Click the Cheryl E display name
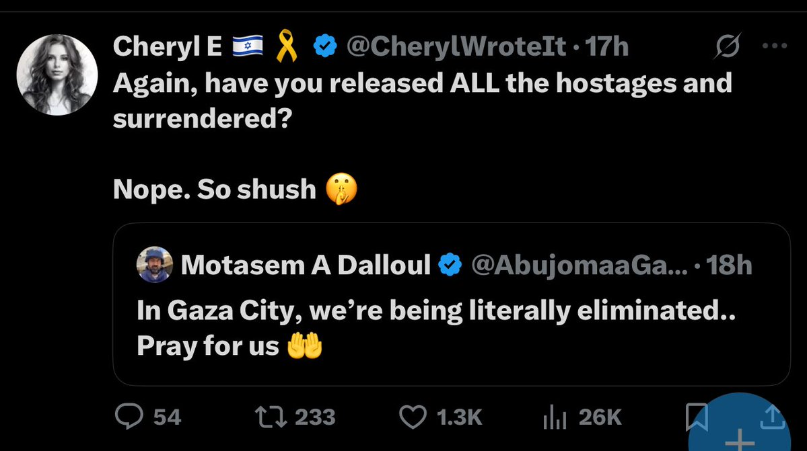Image resolution: width=807 pixels, height=451 pixels. (x=168, y=47)
